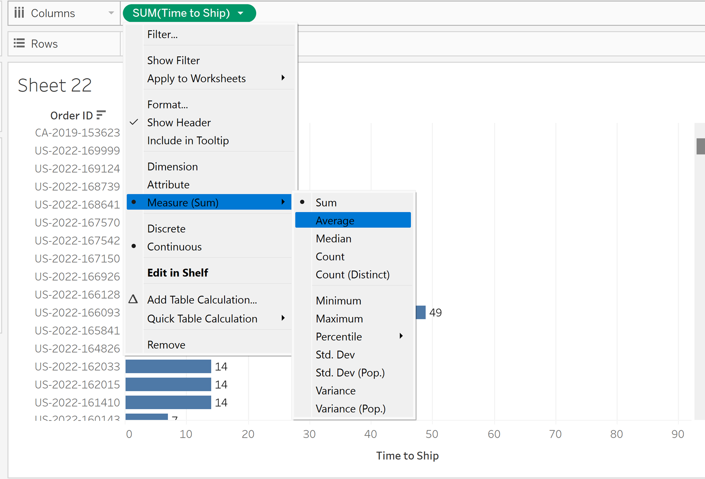Toggle the Show Header checkmark
Image resolution: width=705 pixels, height=479 pixels.
pos(134,122)
